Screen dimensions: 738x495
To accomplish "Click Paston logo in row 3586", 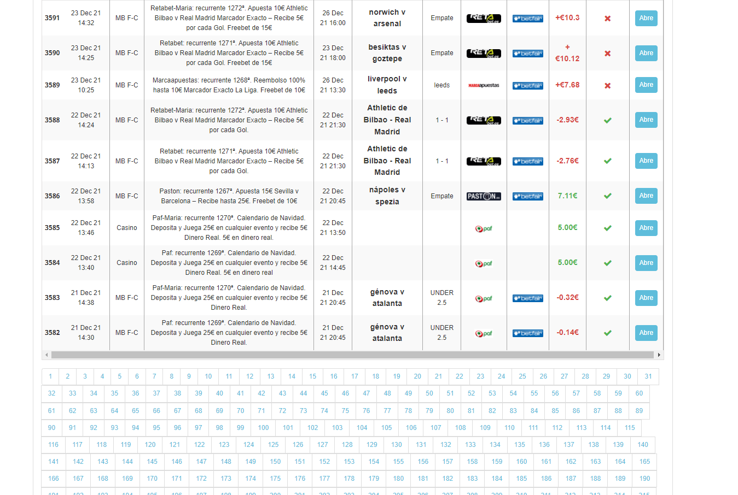I will (484, 196).
